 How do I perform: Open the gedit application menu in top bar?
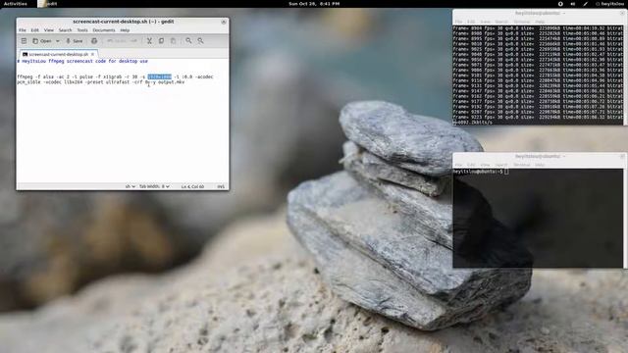[48, 4]
